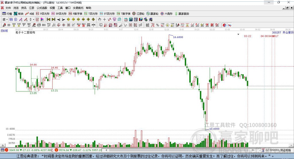Select the zigzag wave line tool

click(125, 25)
